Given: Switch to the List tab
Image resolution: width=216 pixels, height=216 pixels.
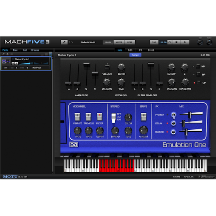Looking at the screenshot, I should pos(25,50).
